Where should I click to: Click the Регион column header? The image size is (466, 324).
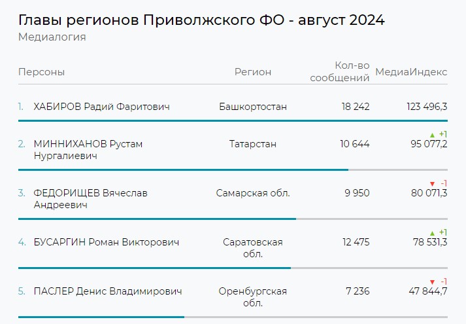tap(253, 72)
